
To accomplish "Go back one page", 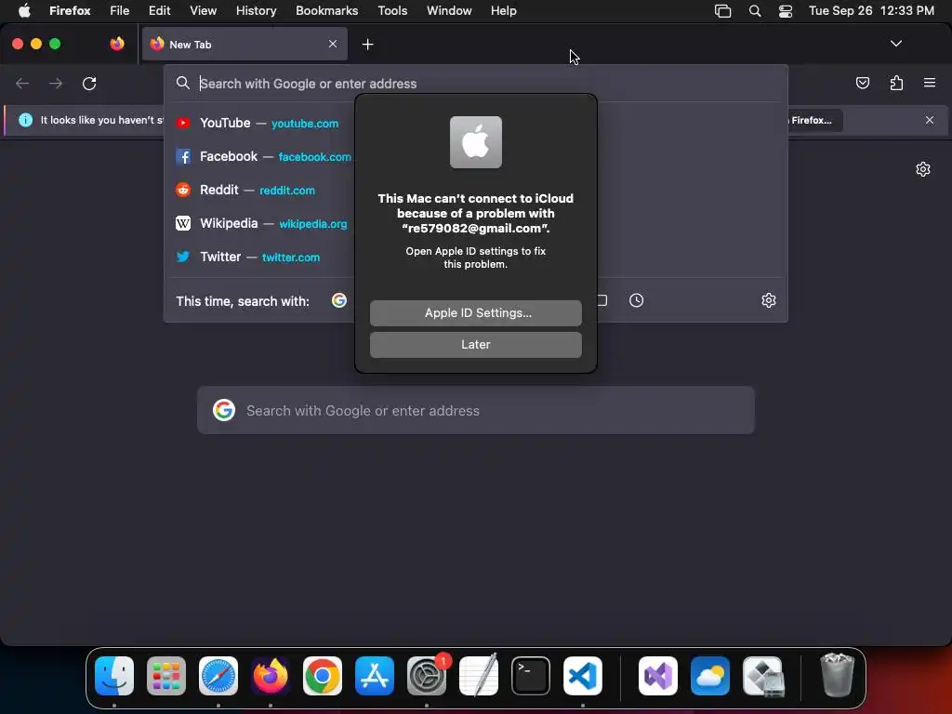I will tap(22, 83).
